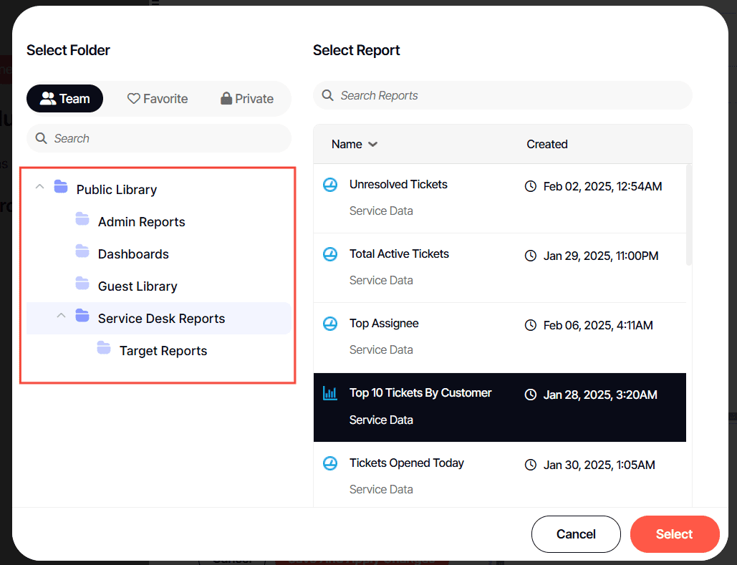The image size is (737, 565).
Task: Collapse the Public Library folder chevron
Action: click(x=40, y=187)
